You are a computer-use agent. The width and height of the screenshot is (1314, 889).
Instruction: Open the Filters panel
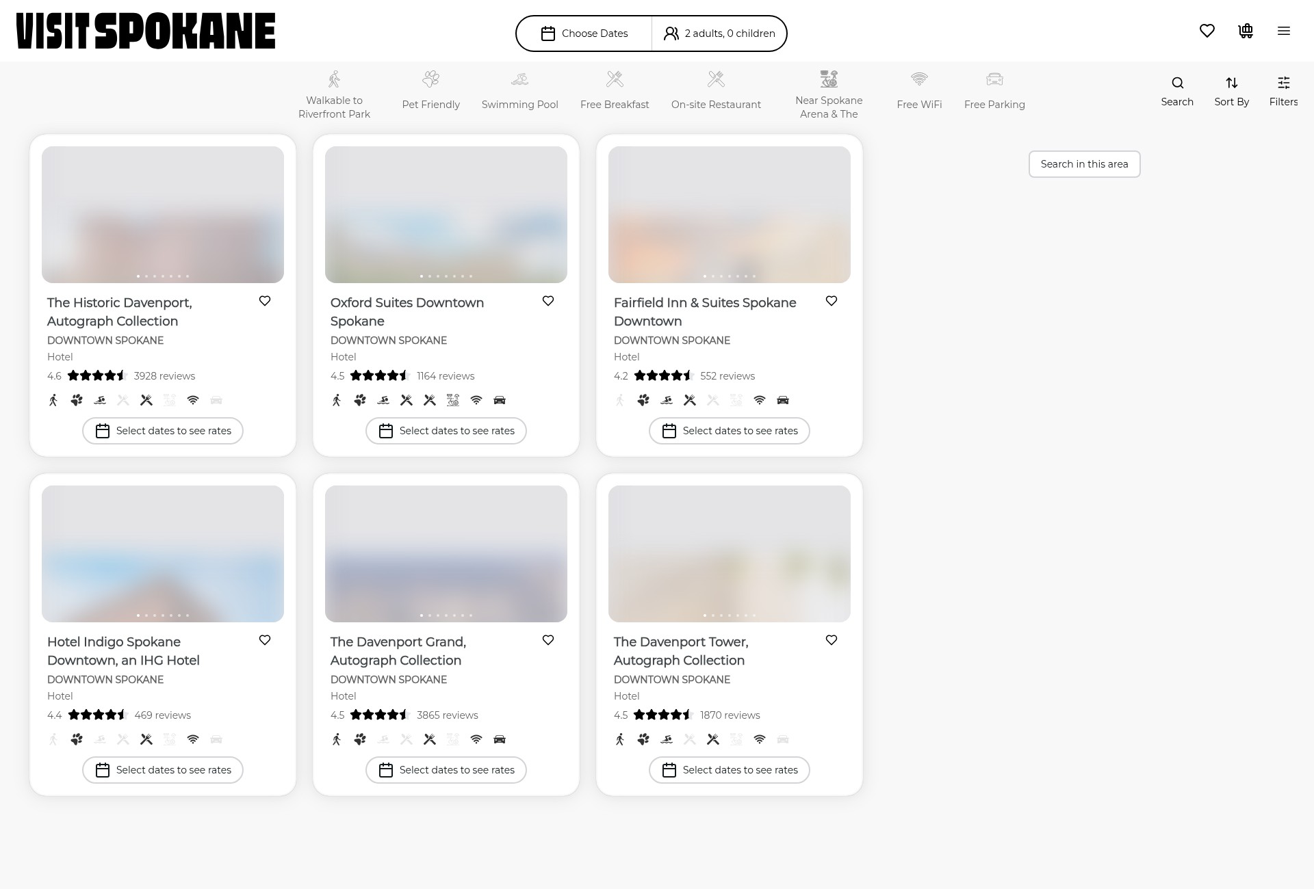(x=1283, y=92)
